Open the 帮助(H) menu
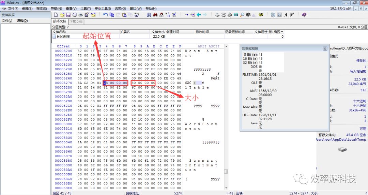The width and height of the screenshot is (368, 195). tap(151, 8)
